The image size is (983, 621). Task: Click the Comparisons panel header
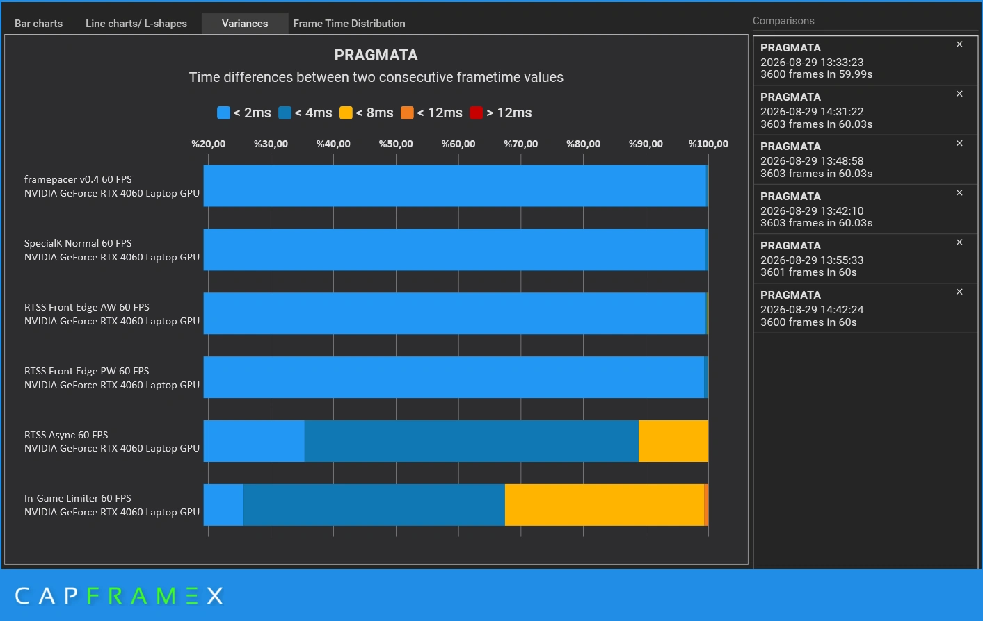[x=783, y=21]
